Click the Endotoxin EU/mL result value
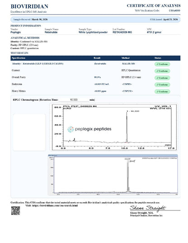 pos(102,84)
